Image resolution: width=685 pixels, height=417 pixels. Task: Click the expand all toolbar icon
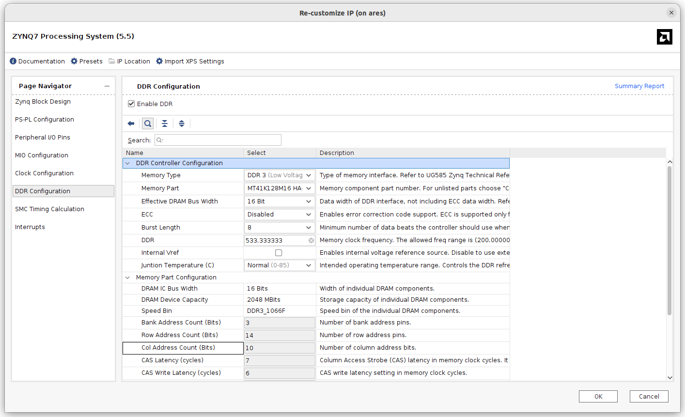182,124
